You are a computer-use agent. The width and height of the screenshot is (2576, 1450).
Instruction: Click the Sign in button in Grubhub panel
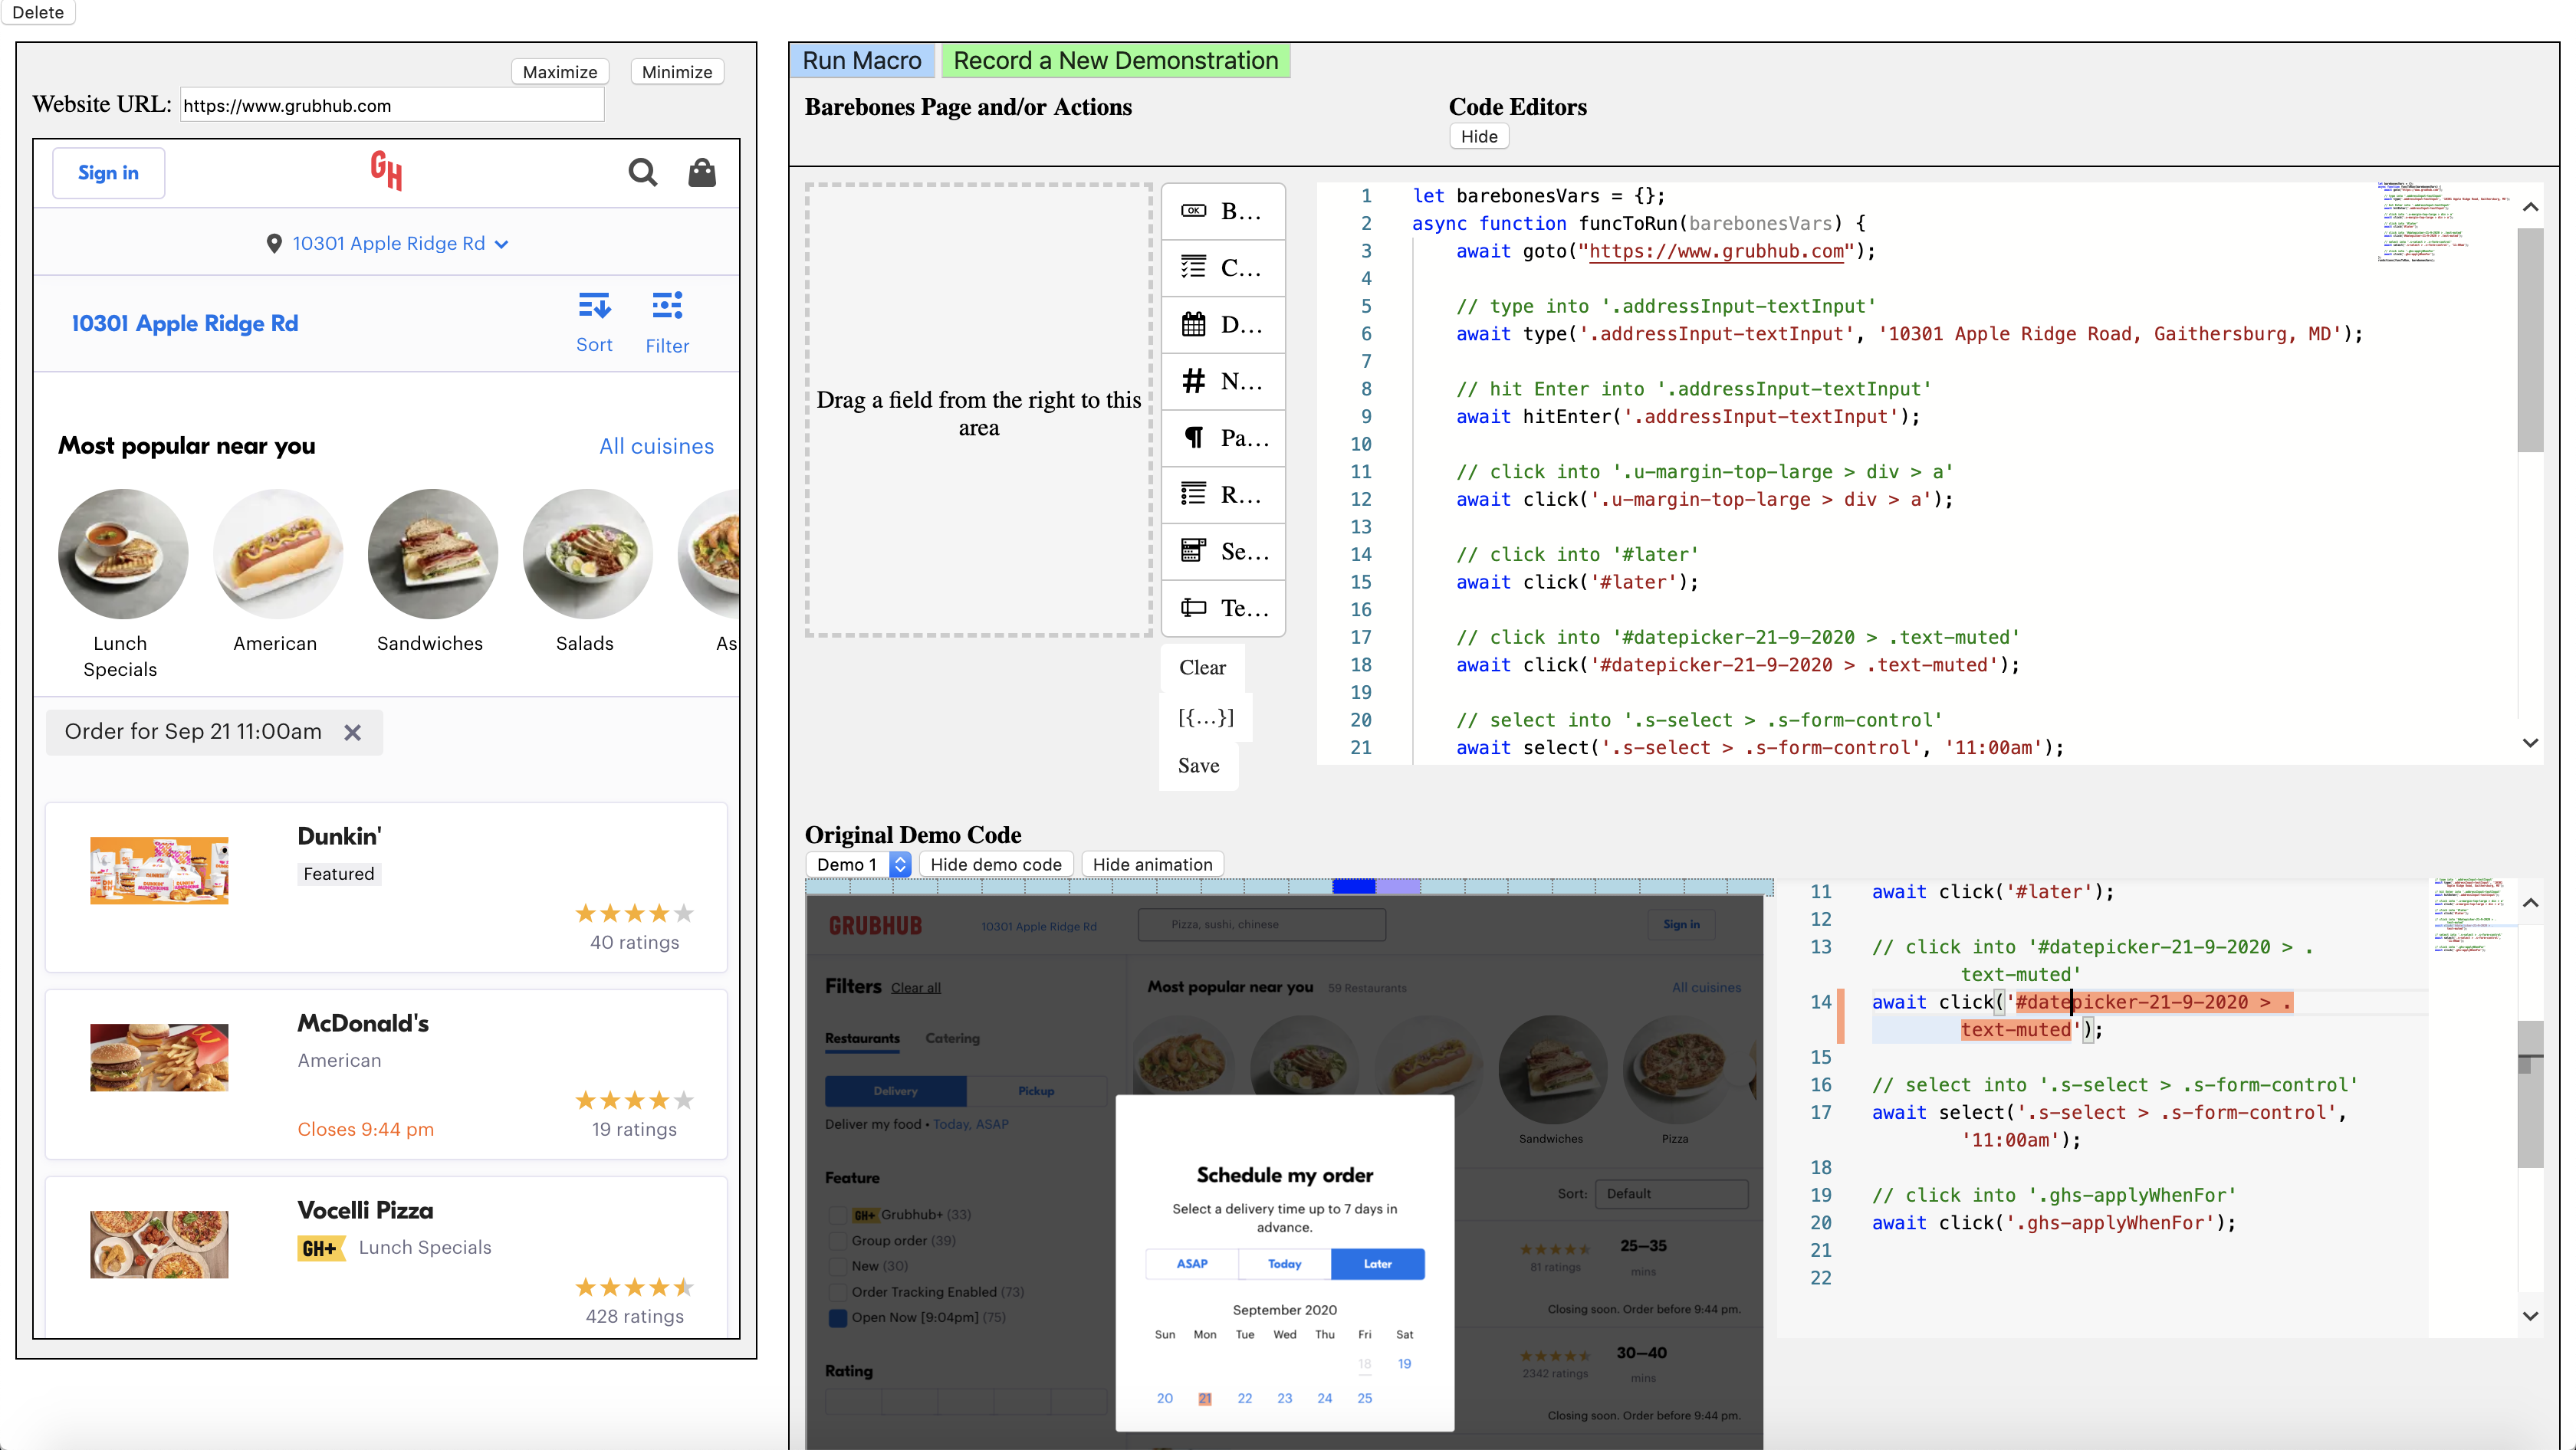click(108, 173)
